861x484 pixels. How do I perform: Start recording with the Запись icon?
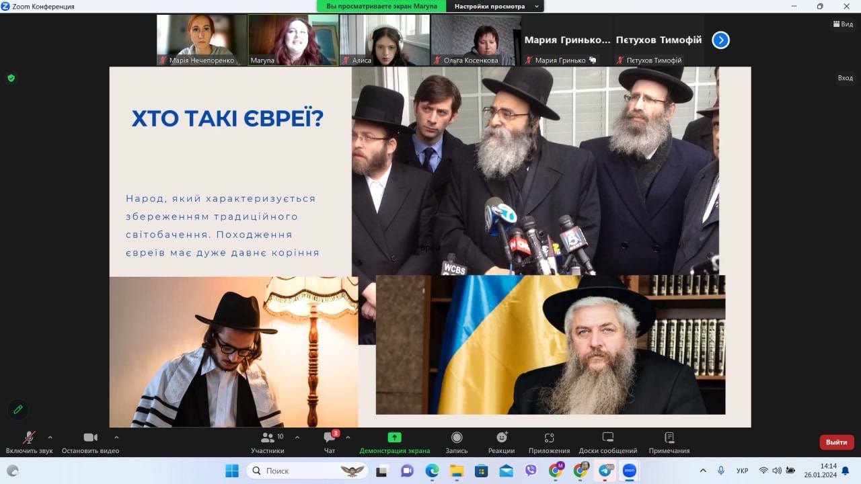(x=457, y=438)
